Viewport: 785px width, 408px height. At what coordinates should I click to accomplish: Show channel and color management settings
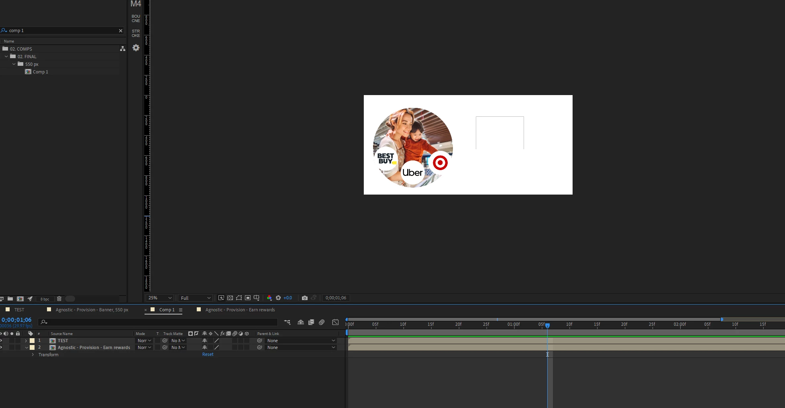(269, 298)
